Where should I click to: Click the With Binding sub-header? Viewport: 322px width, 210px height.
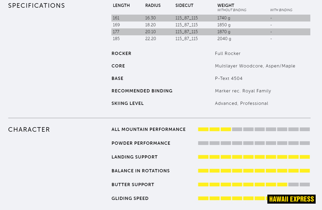(281, 10)
